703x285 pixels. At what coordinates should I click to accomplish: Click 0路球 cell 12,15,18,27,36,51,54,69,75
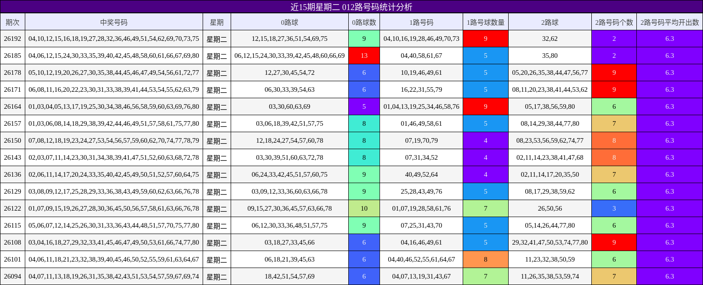click(289, 39)
